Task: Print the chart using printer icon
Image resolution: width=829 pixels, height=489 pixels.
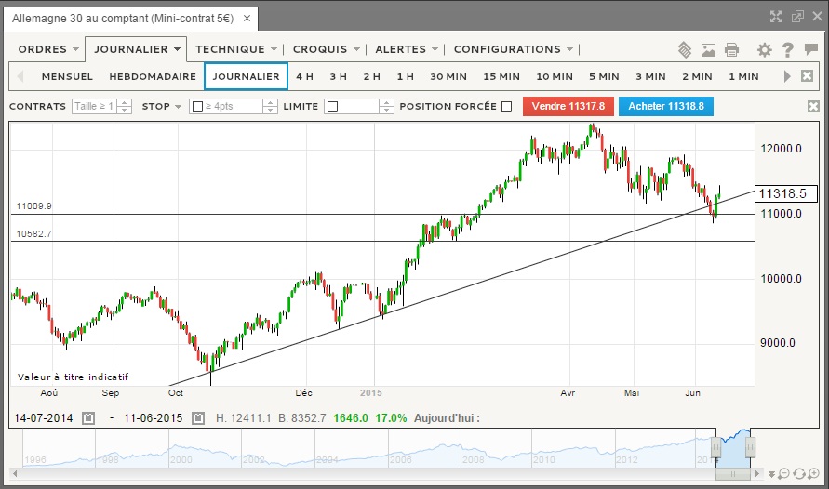Action: pos(731,50)
